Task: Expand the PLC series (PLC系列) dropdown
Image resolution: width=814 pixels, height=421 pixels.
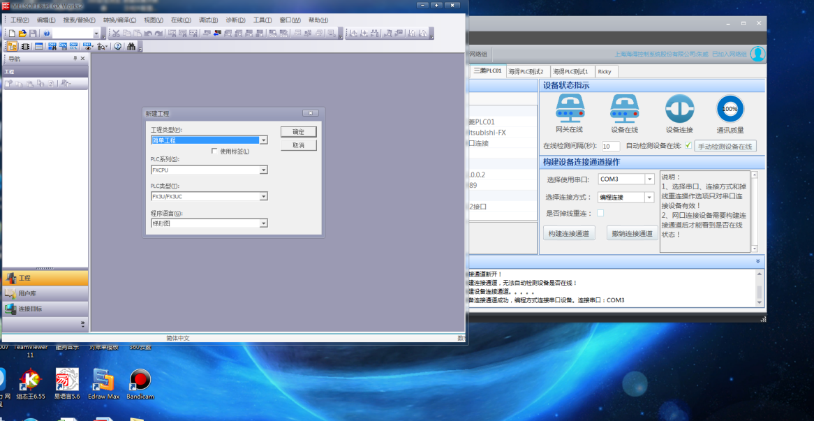Action: 263,170
